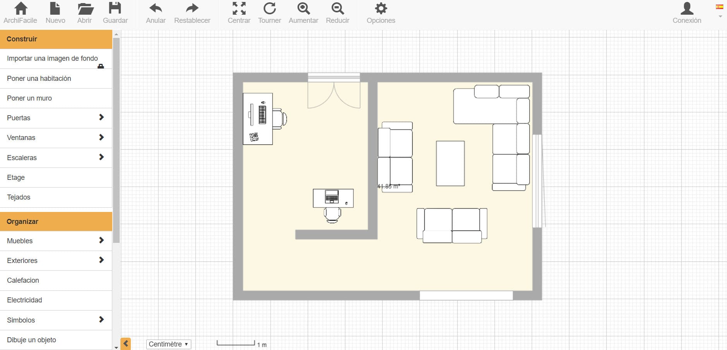Screen dimensions: 727x350
Task: Save the plan with Guardar
Action: [x=115, y=9]
